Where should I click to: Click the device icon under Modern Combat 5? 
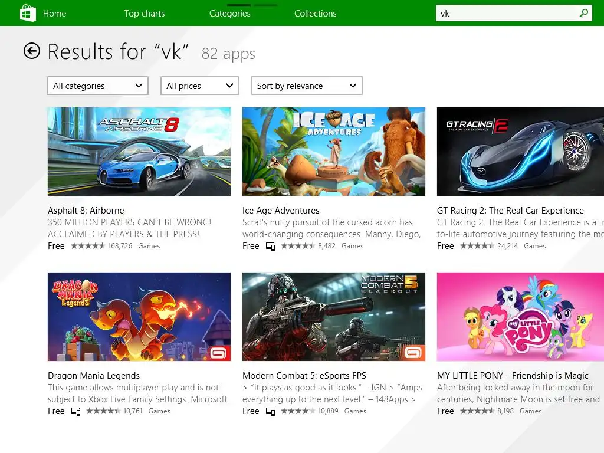point(270,411)
